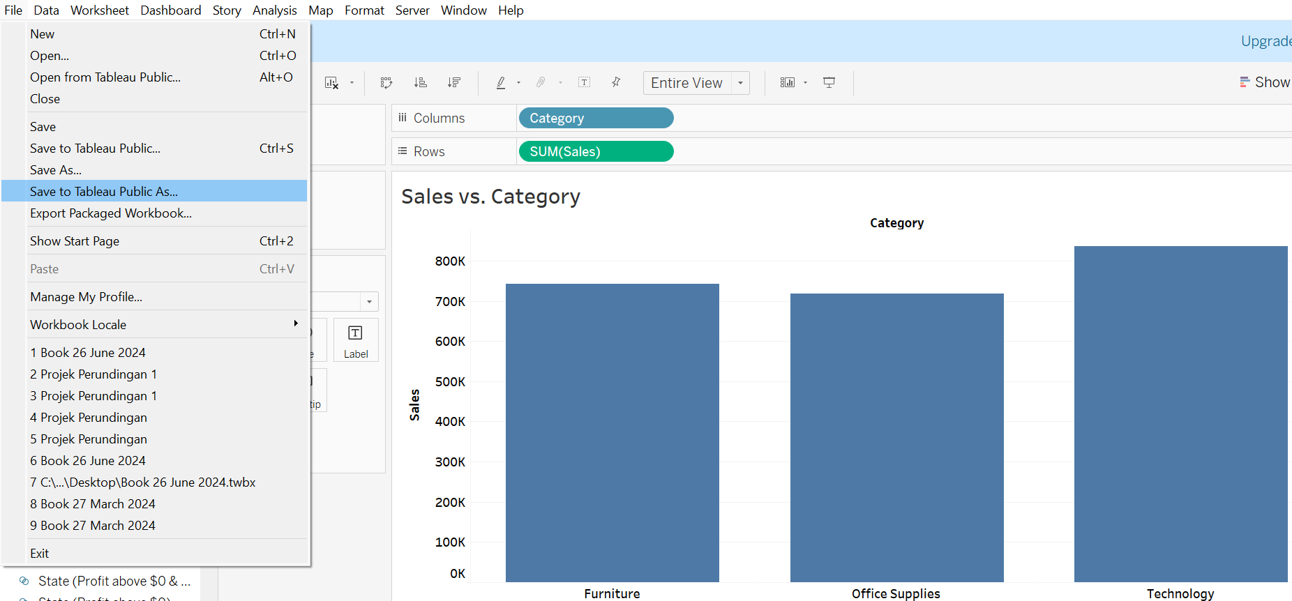Open the Analysis menu

click(275, 10)
